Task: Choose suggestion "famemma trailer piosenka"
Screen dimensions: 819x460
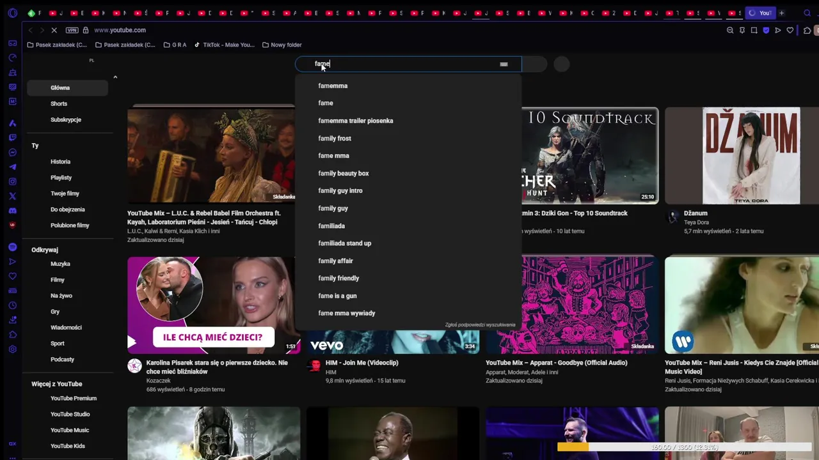Action: pyautogui.click(x=408, y=121)
